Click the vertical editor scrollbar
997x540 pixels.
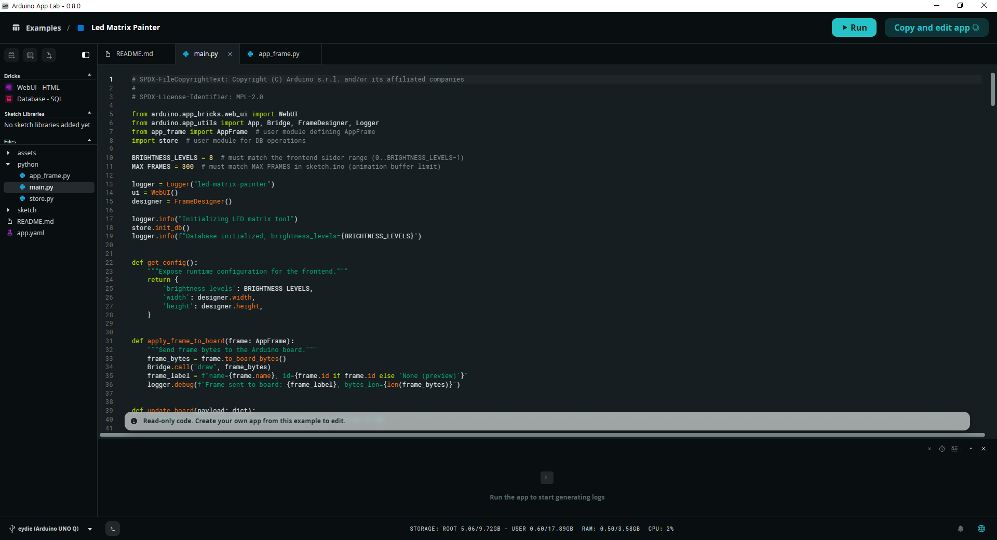coord(993,89)
